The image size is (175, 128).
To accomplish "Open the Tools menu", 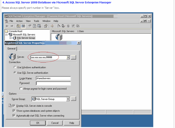I will pos(36,21).
